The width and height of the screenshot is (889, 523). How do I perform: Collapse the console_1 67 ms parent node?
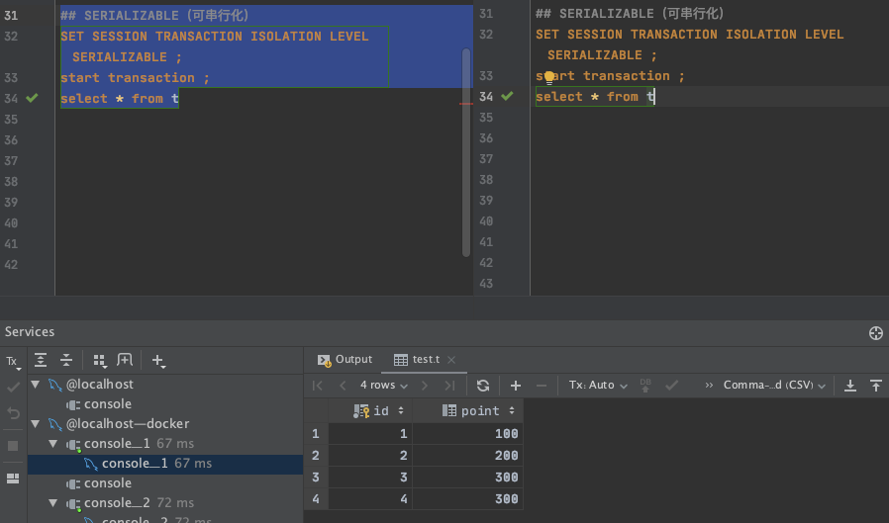coord(52,444)
